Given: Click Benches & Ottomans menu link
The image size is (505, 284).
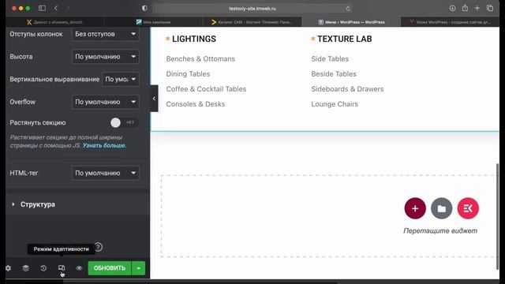Looking at the screenshot, I should click(200, 59).
